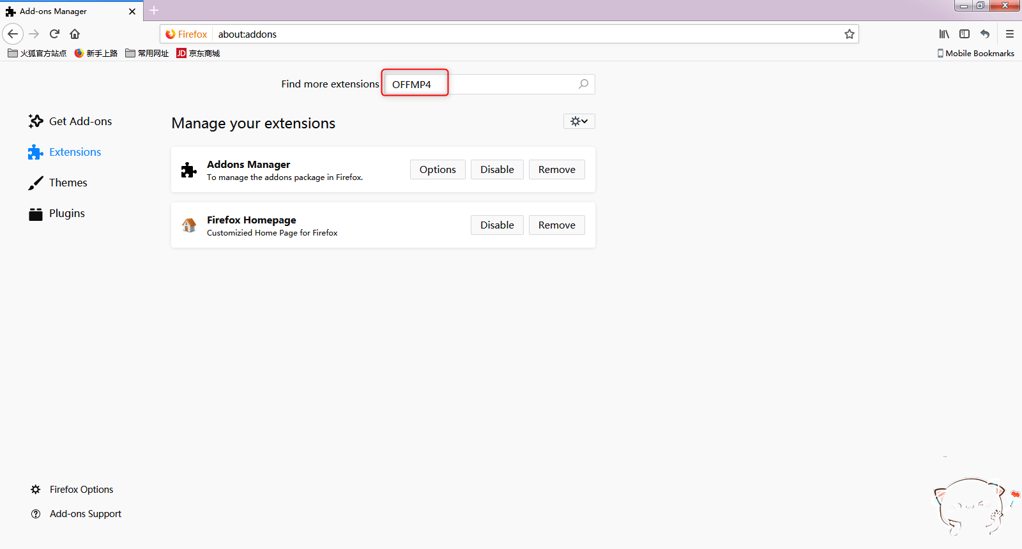Image resolution: width=1022 pixels, height=549 pixels.
Task: Go to the Firefox home page icon
Action: (x=75, y=34)
